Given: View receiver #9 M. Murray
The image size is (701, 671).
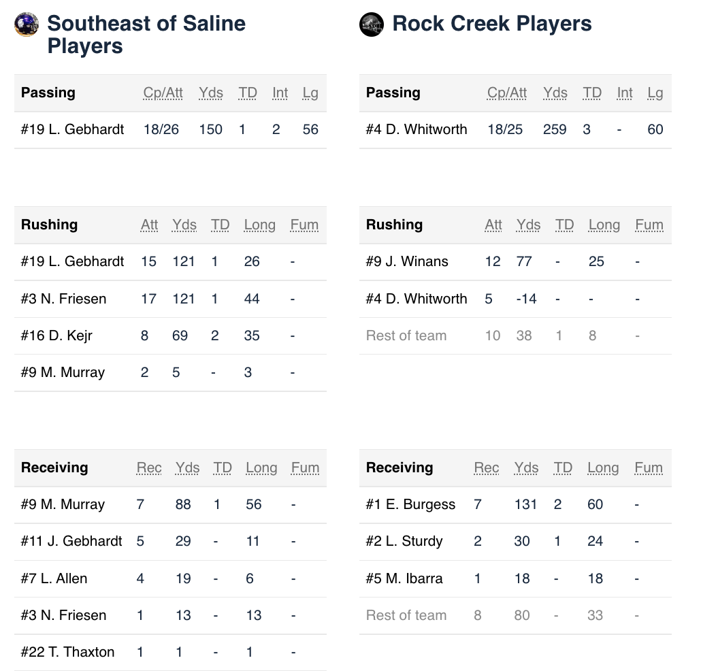Looking at the screenshot, I should [x=63, y=504].
